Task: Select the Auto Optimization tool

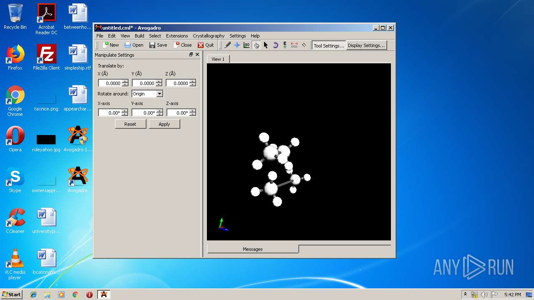Action: tap(285, 45)
